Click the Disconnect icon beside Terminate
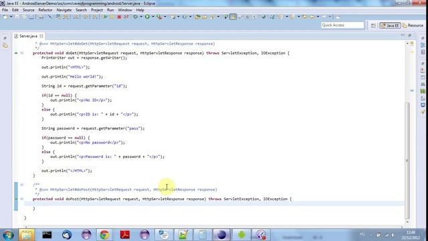 point(126,17)
